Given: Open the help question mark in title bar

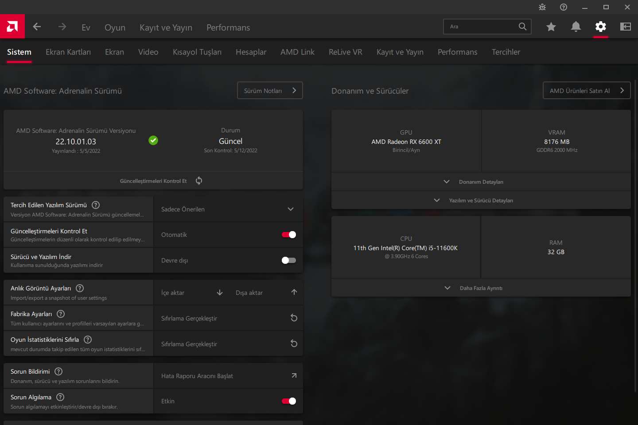Looking at the screenshot, I should 564,7.
